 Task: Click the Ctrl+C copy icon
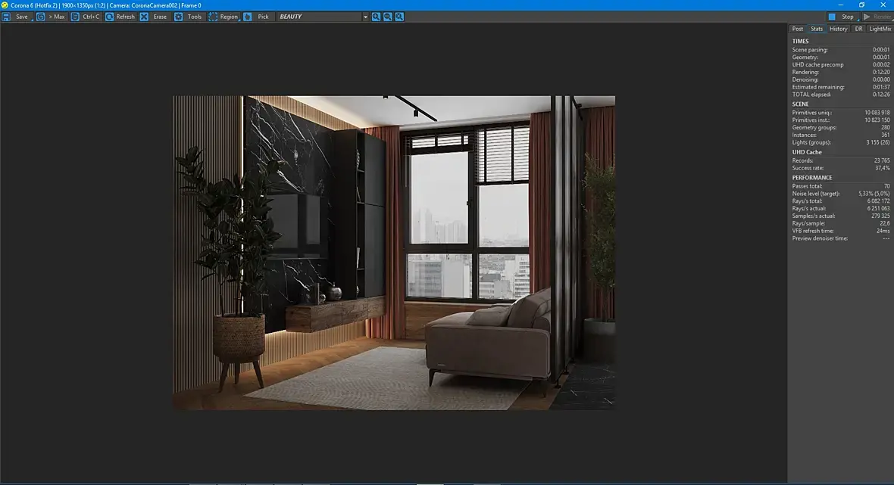coord(75,17)
